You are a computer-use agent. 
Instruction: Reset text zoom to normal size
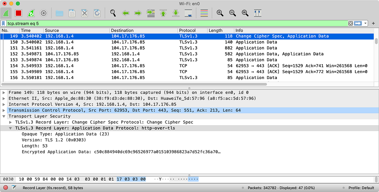coord(245,13)
